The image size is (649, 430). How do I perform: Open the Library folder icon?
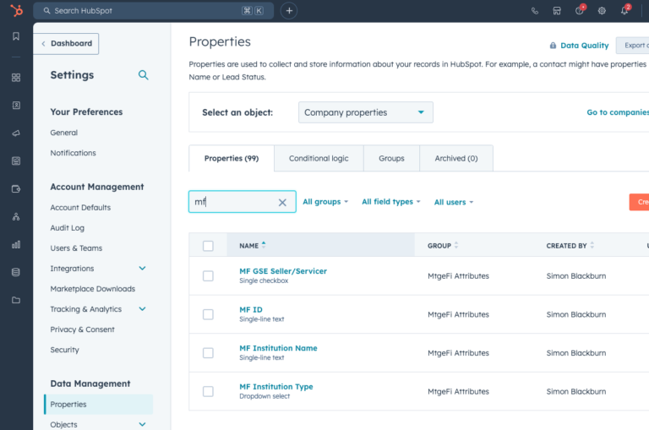point(16,300)
